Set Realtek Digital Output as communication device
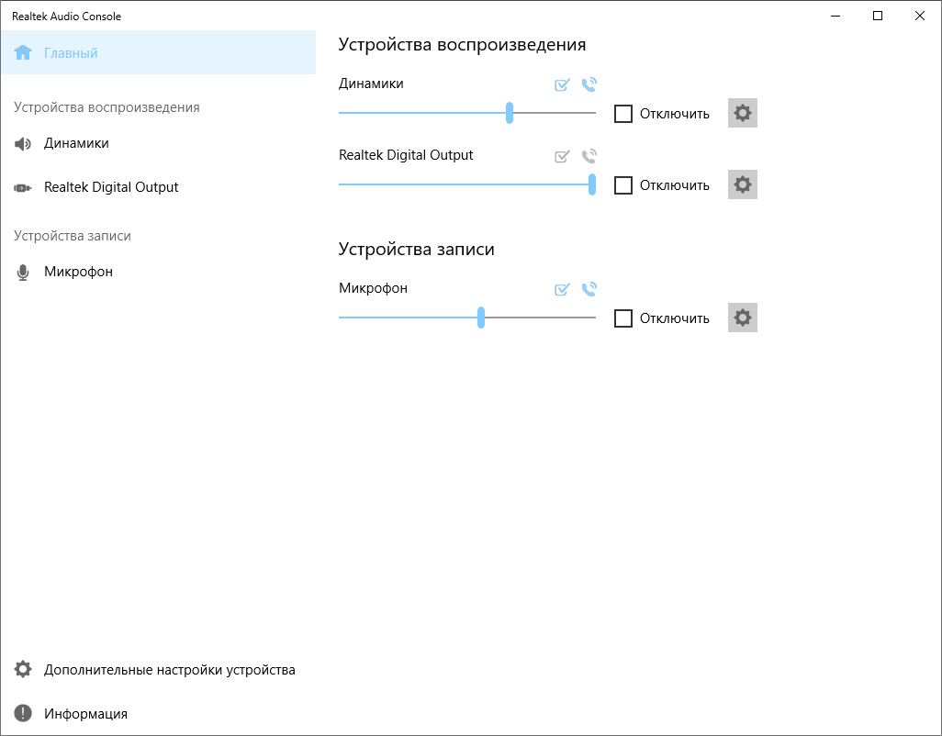This screenshot has width=942, height=736. pyautogui.click(x=589, y=157)
